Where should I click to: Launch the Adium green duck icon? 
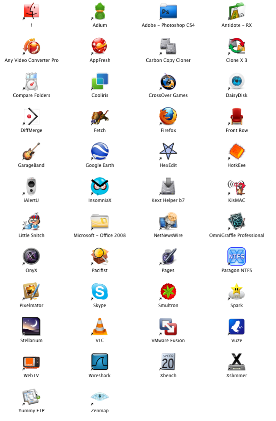[100, 11]
